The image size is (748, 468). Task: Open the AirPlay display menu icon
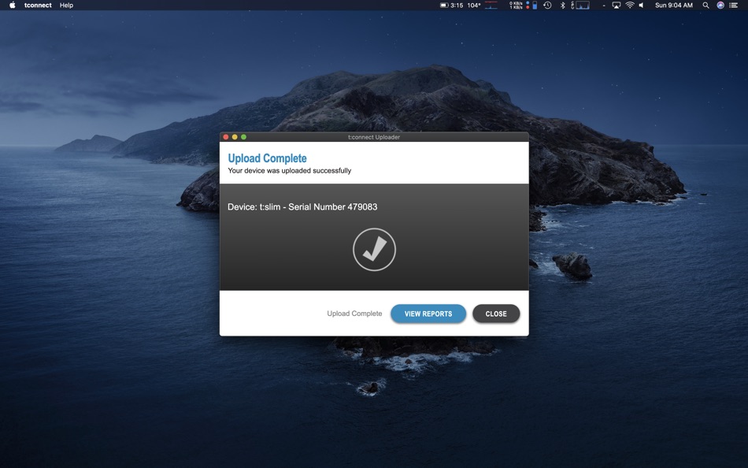[x=617, y=6]
